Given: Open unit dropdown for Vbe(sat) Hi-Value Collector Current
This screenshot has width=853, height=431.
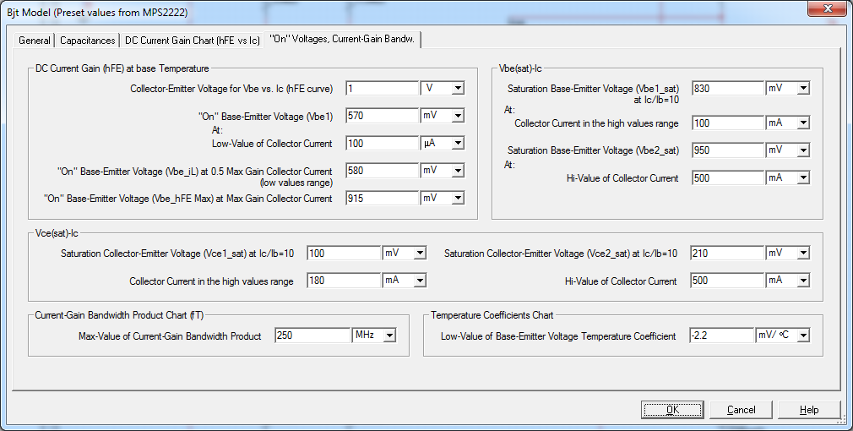Looking at the screenshot, I should [x=803, y=178].
